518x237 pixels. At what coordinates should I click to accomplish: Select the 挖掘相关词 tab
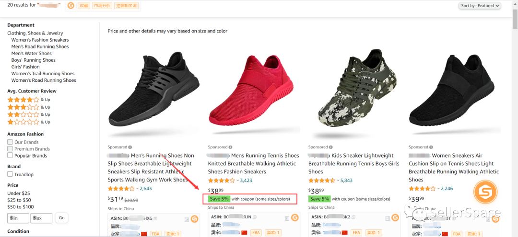127,6
